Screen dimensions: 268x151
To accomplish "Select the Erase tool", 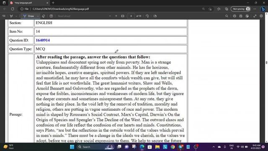I will pos(44,16).
